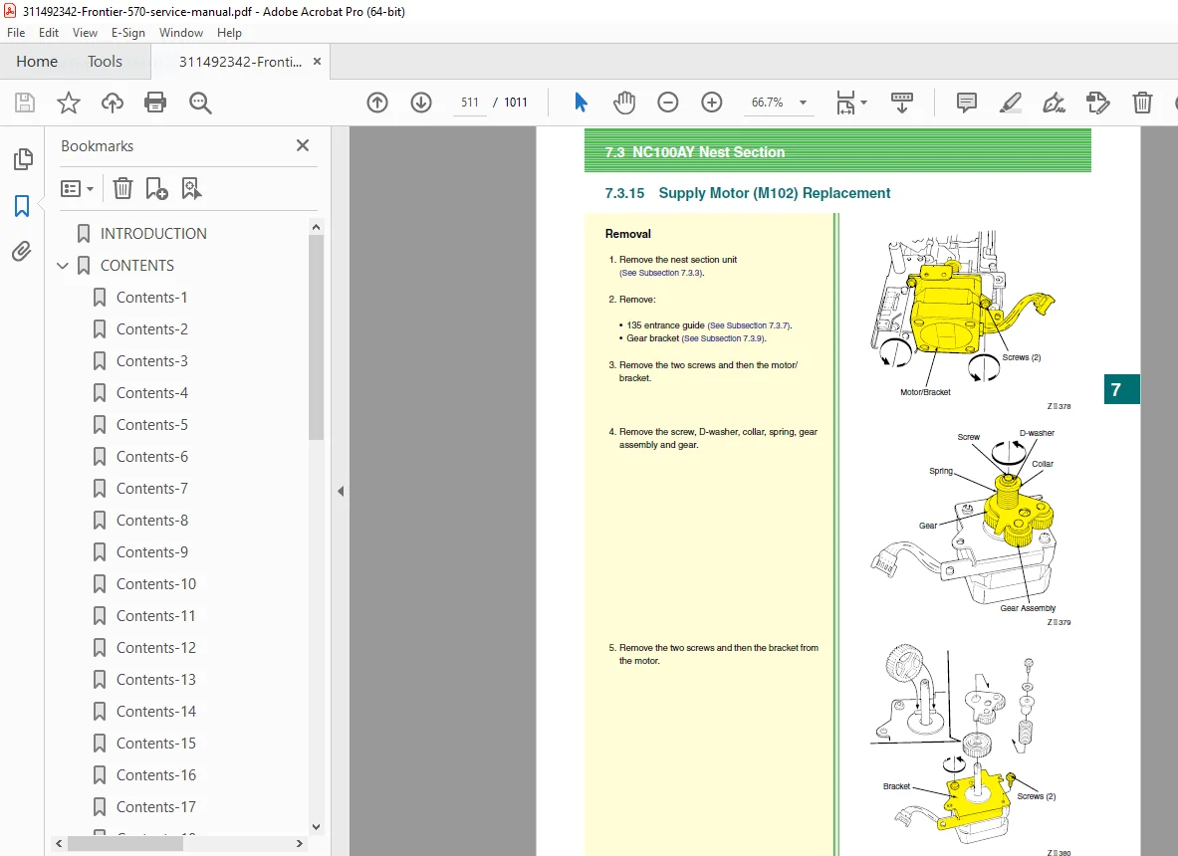Select the arrow selection tool
The width and height of the screenshot is (1178, 856).
click(581, 103)
